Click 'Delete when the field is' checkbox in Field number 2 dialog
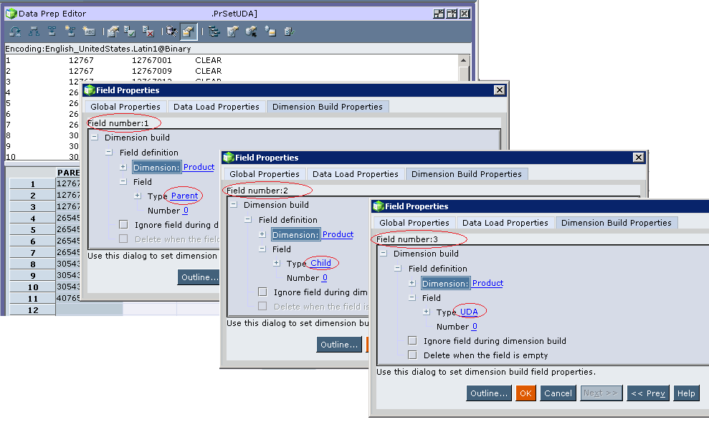The height and width of the screenshot is (422, 709). tap(262, 306)
